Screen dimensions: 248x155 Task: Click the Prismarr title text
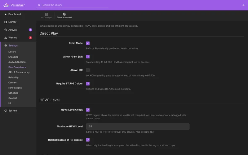pos(18,5)
